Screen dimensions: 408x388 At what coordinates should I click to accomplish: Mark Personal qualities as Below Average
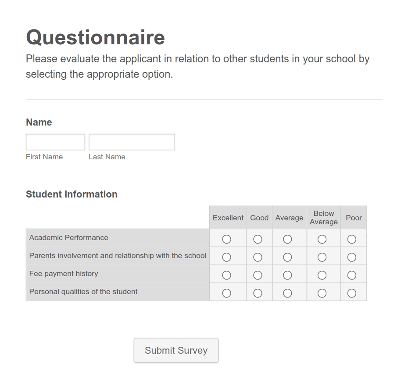(322, 293)
